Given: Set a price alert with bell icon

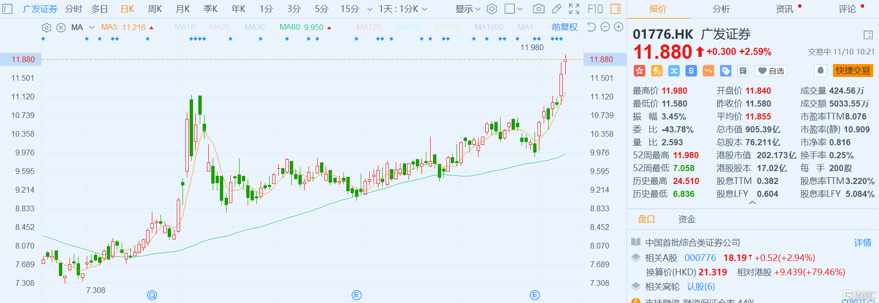Looking at the screenshot, I should [x=821, y=71].
